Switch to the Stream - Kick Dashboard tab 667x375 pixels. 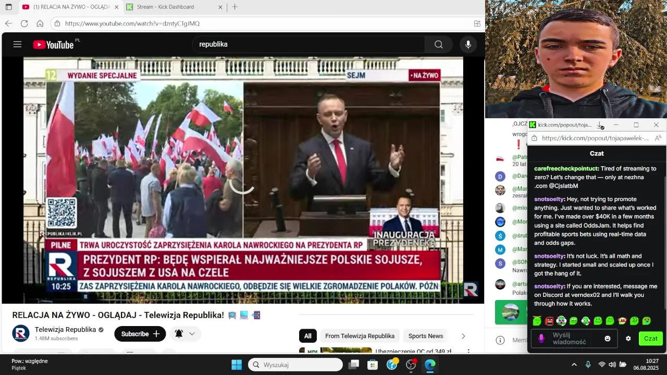pos(175,7)
